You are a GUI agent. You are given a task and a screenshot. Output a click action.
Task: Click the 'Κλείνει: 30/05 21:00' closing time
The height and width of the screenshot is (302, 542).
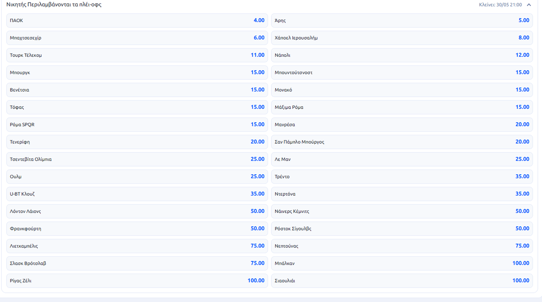(x=500, y=5)
